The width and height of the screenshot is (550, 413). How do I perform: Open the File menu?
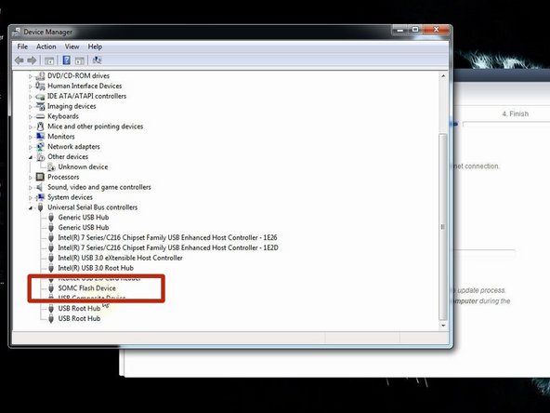click(x=22, y=47)
